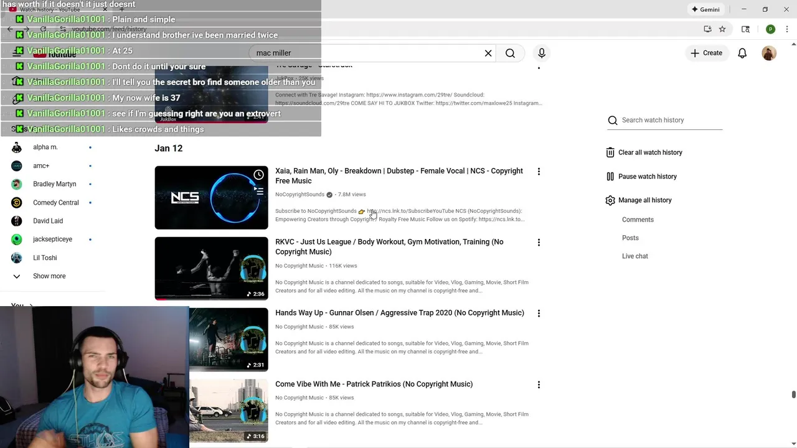Focus the Search watch history field
Screen dimensions: 797x448
pyautogui.click(x=664, y=120)
